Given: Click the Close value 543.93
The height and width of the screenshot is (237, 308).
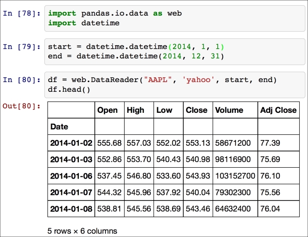Looking at the screenshot, I should [x=198, y=176].
